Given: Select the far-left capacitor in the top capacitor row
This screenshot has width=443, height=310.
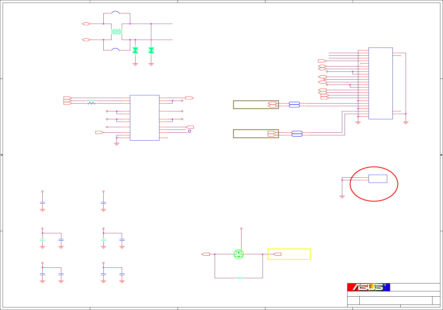Looking at the screenshot, I should pos(42,203).
